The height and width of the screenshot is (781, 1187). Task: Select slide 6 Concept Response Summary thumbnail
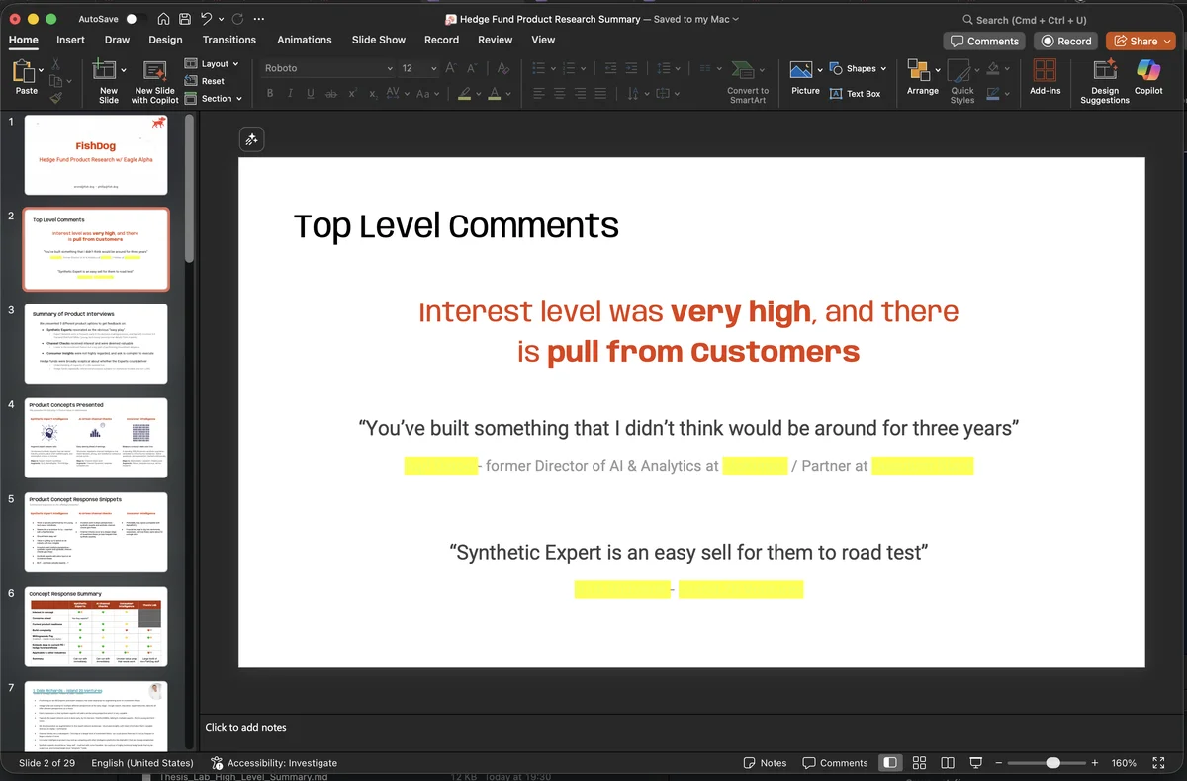[x=96, y=627]
